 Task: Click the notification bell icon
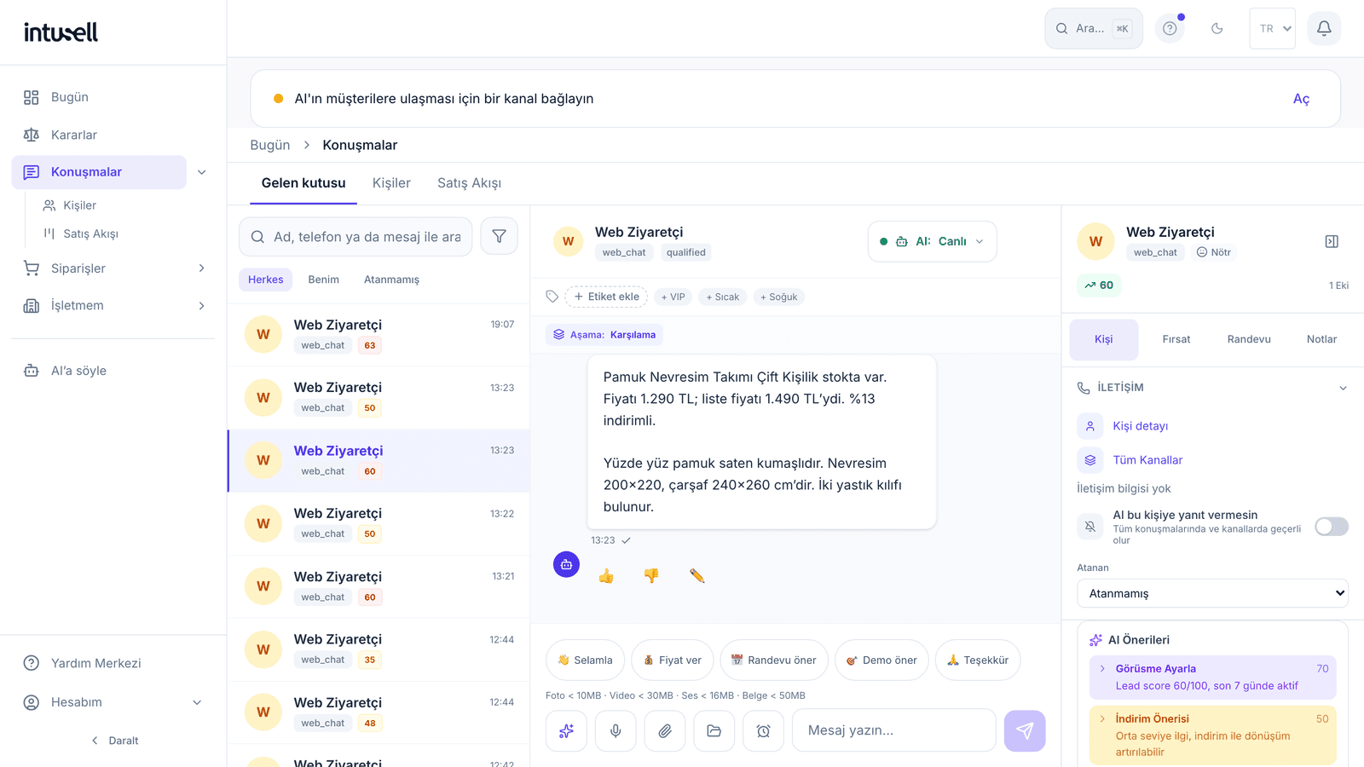(x=1324, y=28)
